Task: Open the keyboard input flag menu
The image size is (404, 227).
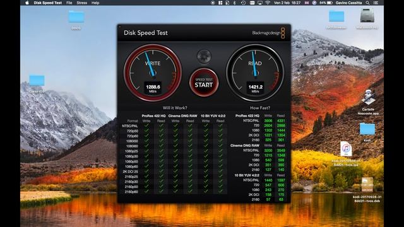Action: pos(307,3)
